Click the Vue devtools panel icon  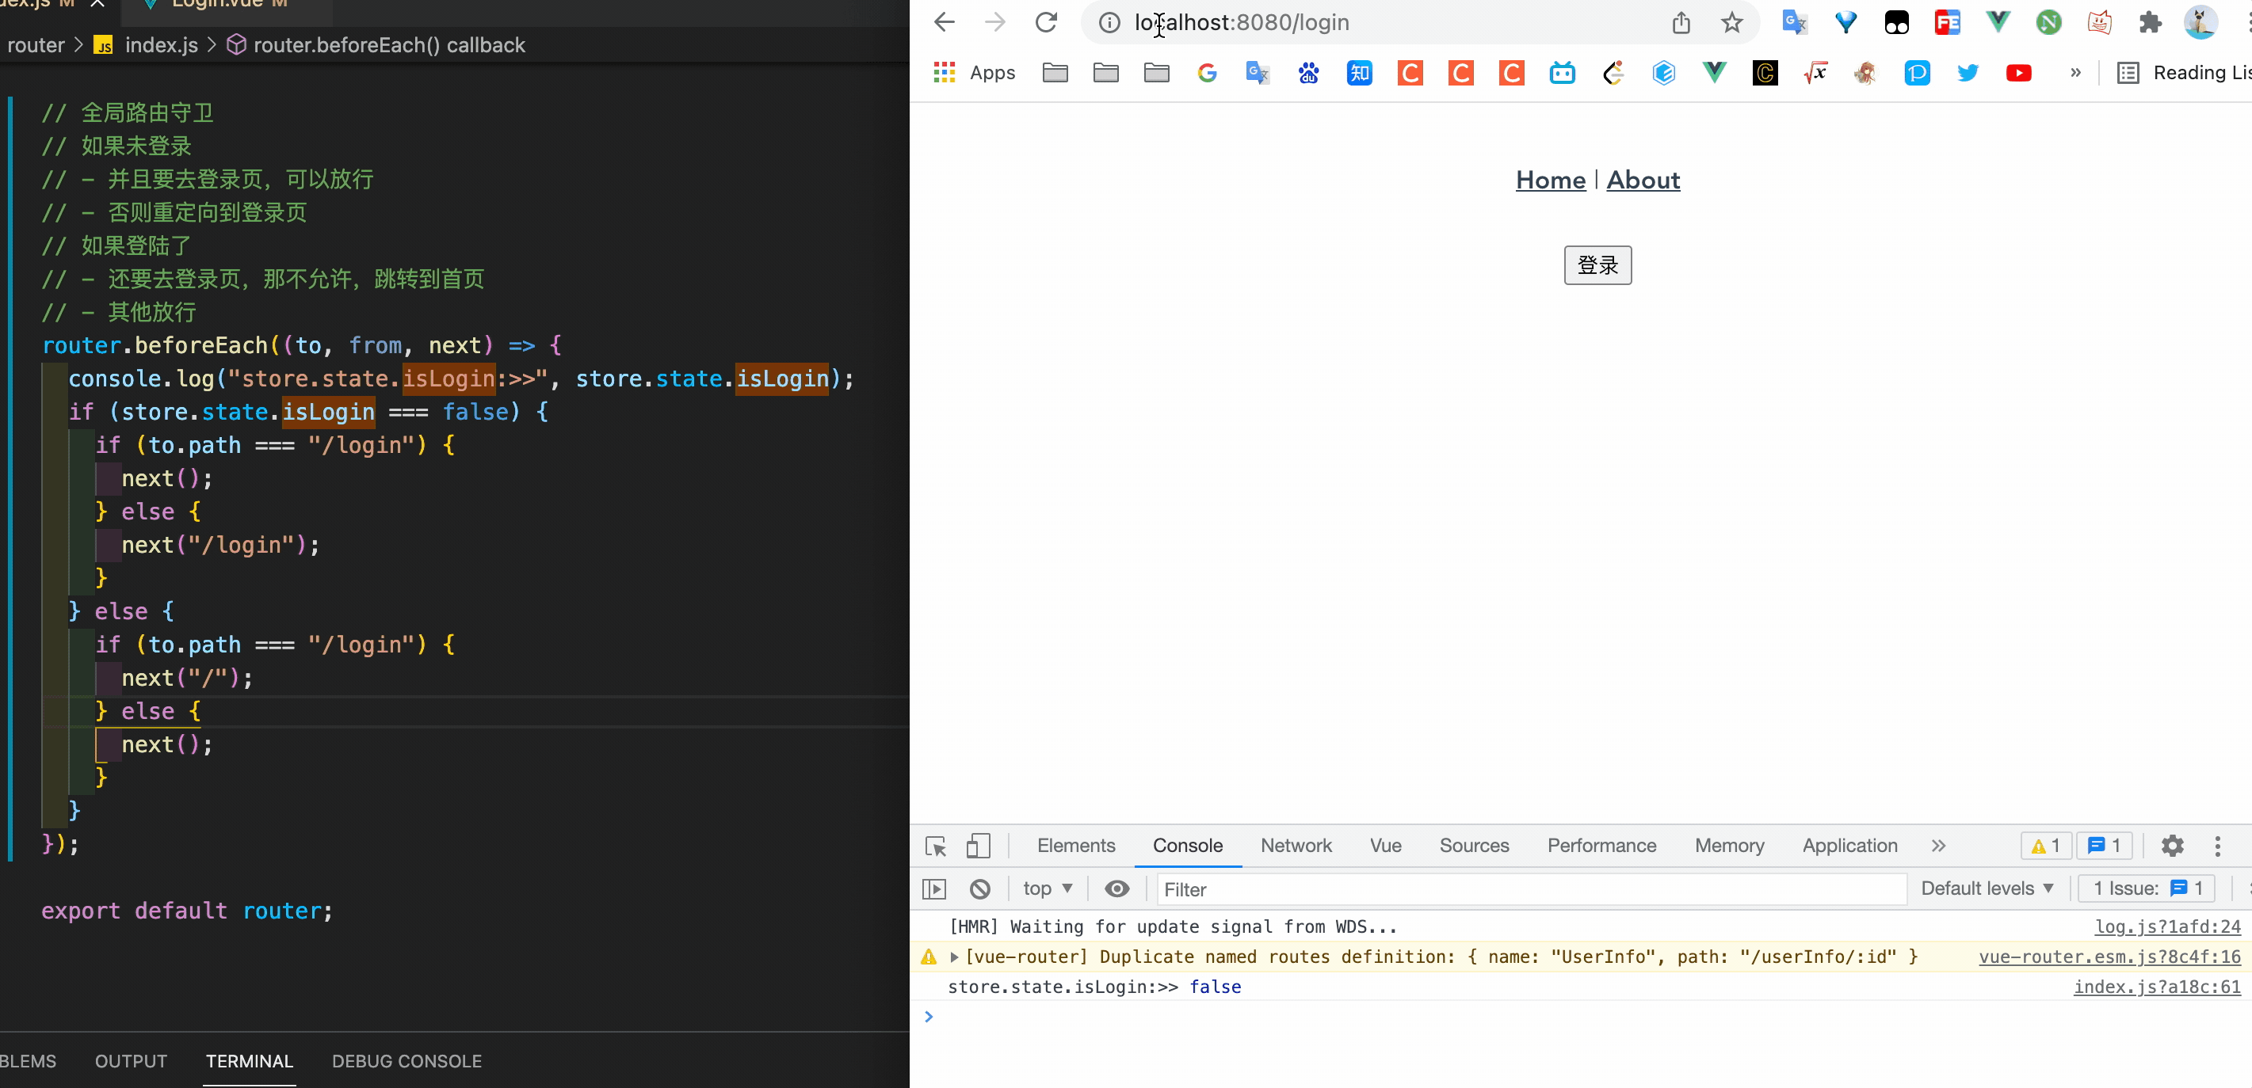(1384, 844)
